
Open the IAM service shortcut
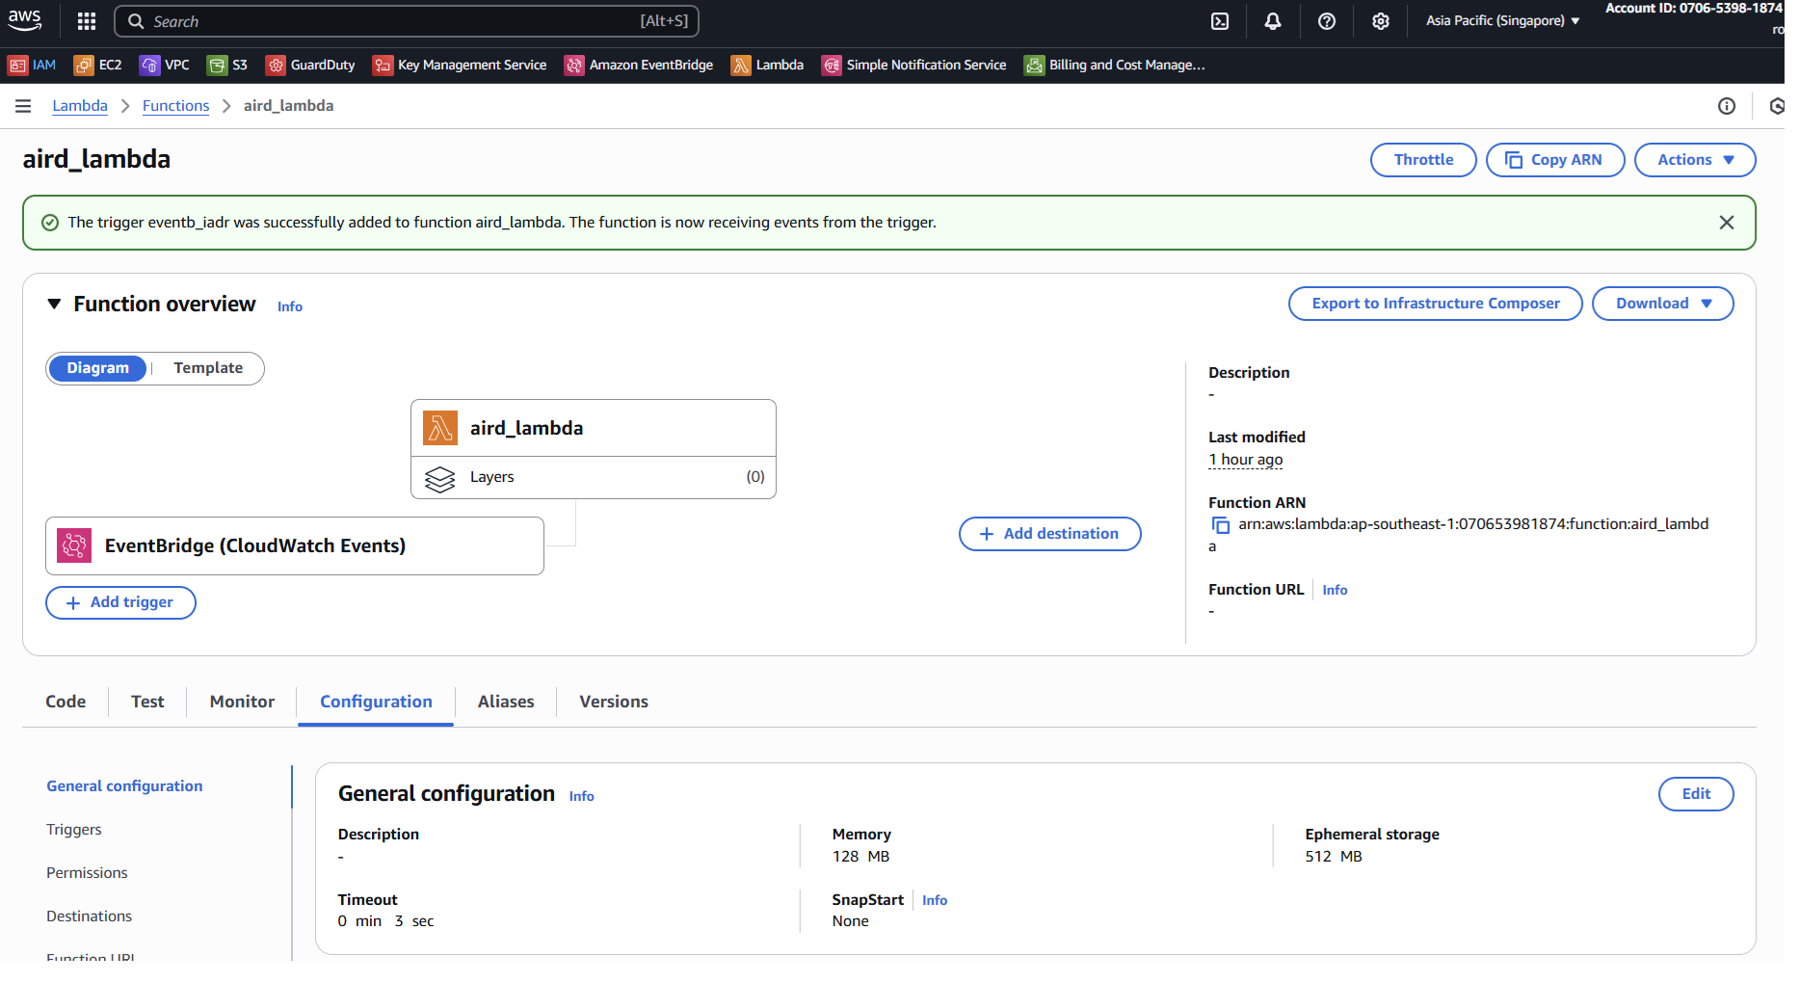click(32, 65)
